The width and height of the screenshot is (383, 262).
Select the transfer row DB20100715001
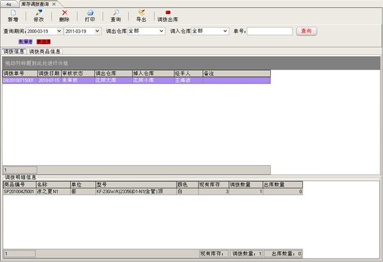coord(19,81)
